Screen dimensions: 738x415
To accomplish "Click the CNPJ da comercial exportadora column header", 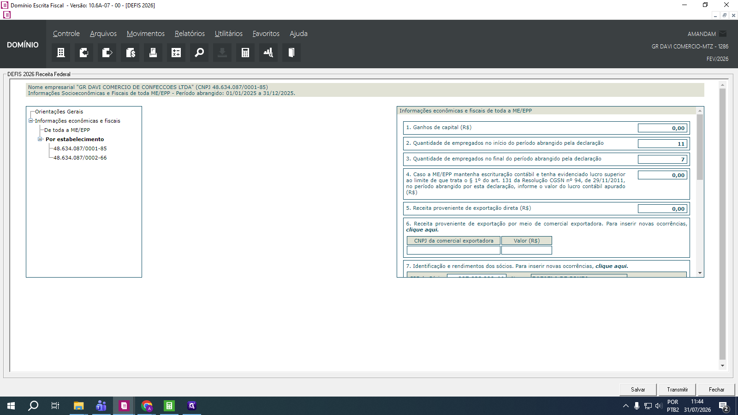I will (x=453, y=241).
